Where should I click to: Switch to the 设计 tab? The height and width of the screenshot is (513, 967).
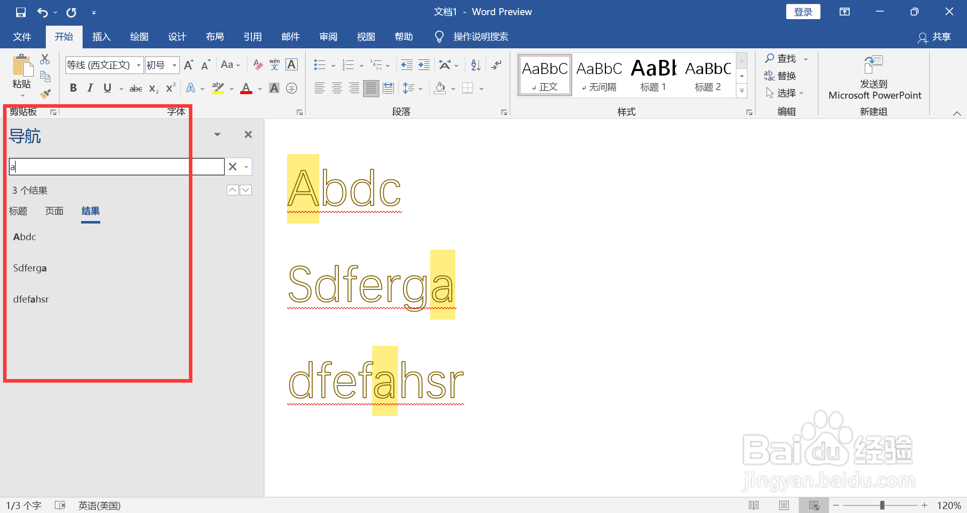(177, 37)
